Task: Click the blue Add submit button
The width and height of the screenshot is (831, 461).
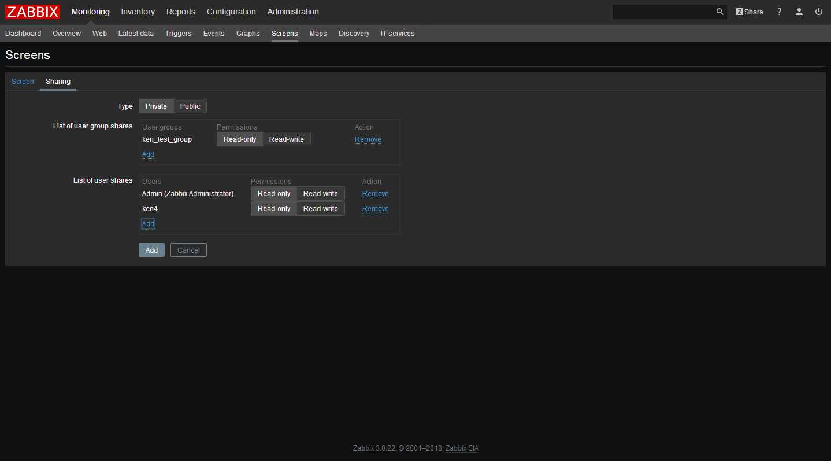Action: (x=151, y=250)
